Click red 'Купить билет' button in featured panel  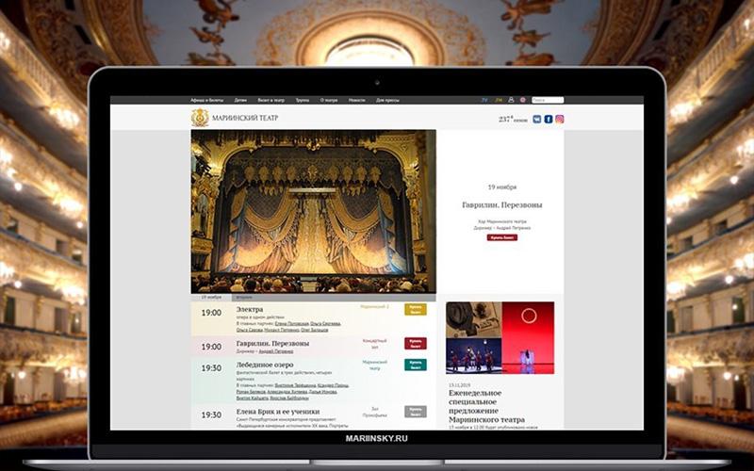coord(502,237)
